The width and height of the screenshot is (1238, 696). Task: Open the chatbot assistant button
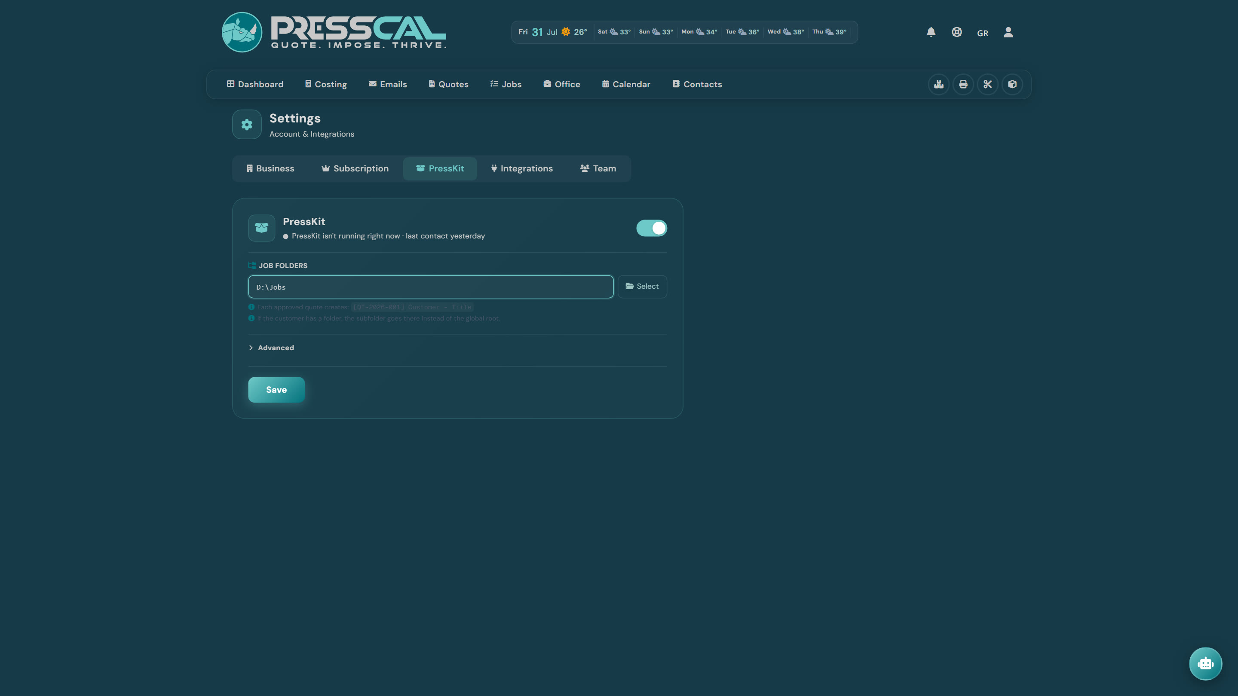tap(1205, 664)
